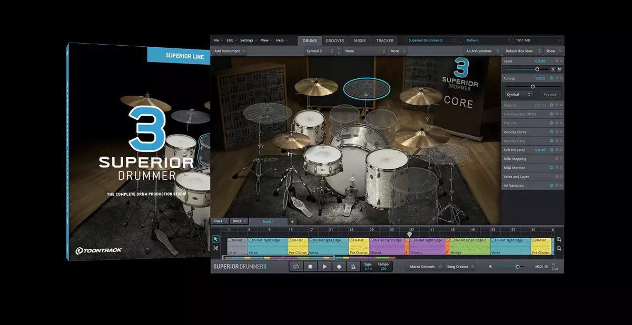The height and width of the screenshot is (325, 632).
Task: Expand the MIDI Mapping section
Action: pyautogui.click(x=561, y=159)
